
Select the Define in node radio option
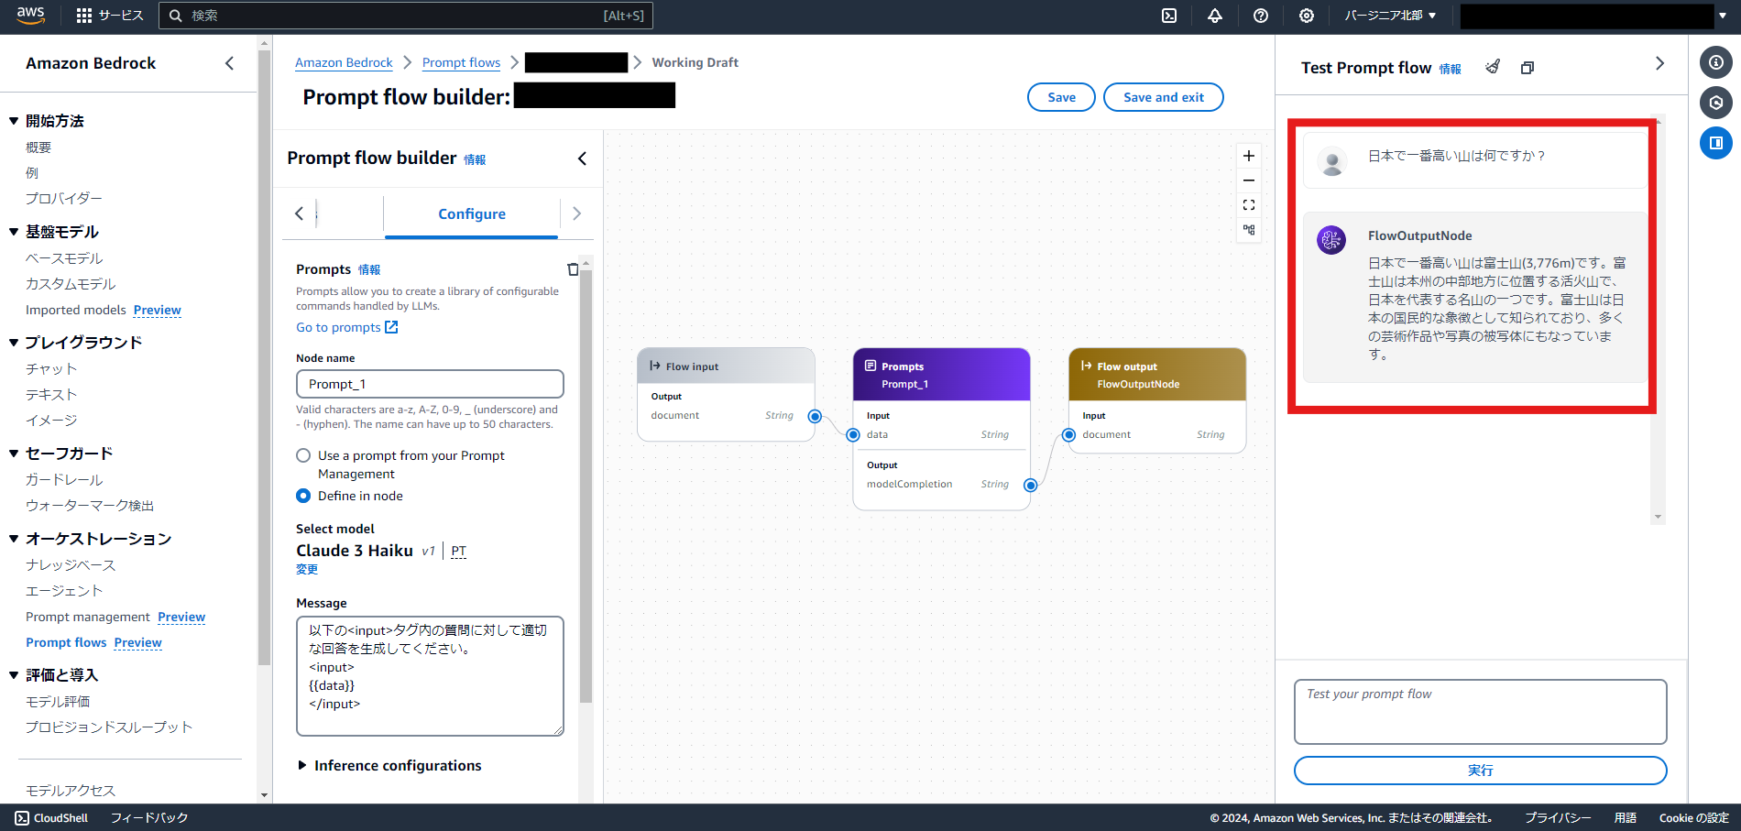303,496
